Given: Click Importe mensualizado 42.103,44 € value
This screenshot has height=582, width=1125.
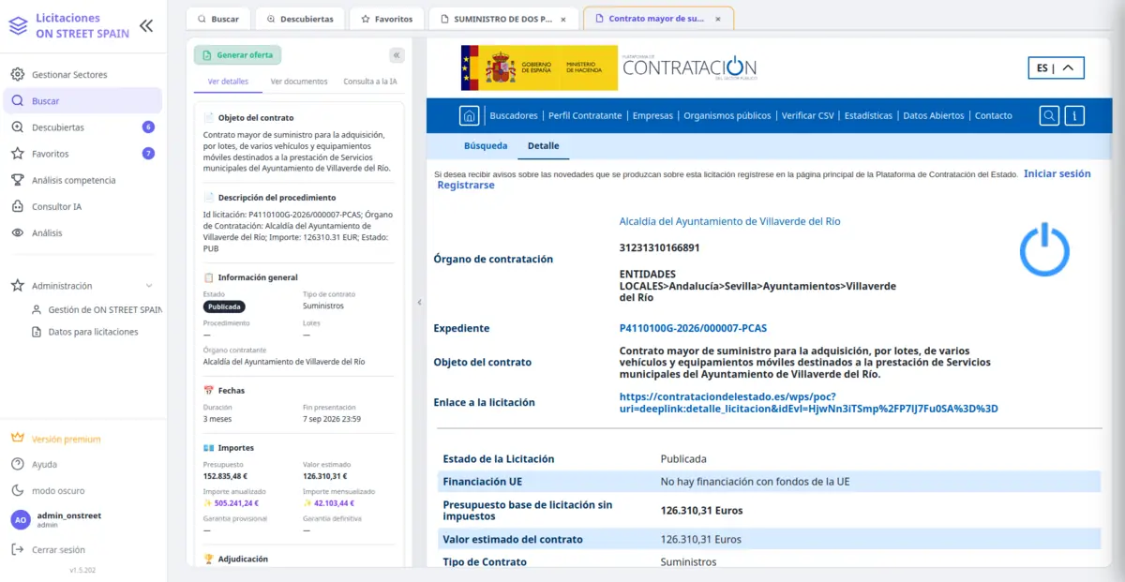Looking at the screenshot, I should [330, 502].
